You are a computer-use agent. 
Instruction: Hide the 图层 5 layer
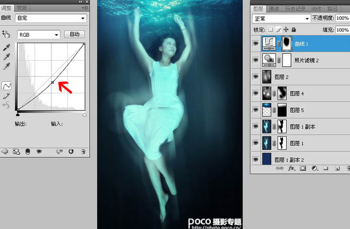(x=255, y=109)
